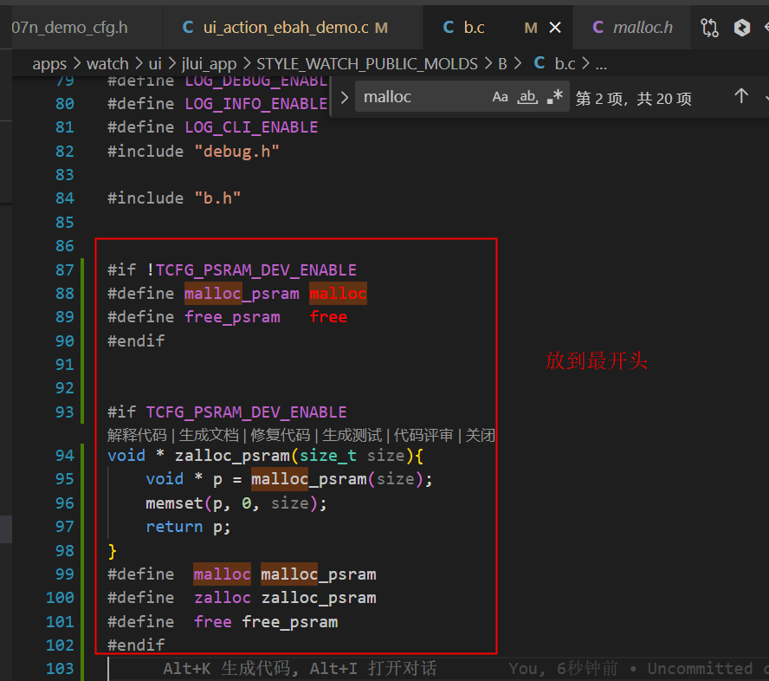Switch to the malloc.h tab
Screen dimensions: 769x681
[x=633, y=28]
